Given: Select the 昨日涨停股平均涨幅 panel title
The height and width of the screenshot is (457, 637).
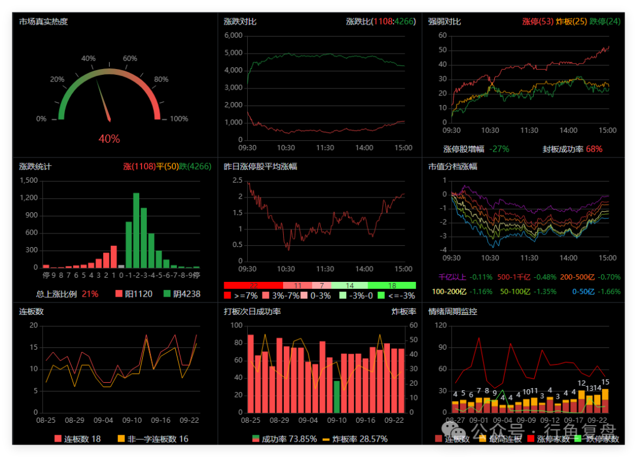Looking at the screenshot, I should click(x=261, y=166).
